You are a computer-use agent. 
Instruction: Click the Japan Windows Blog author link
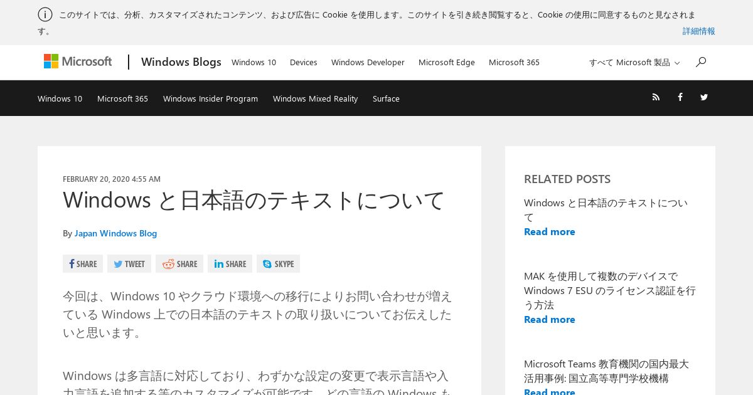click(x=115, y=233)
